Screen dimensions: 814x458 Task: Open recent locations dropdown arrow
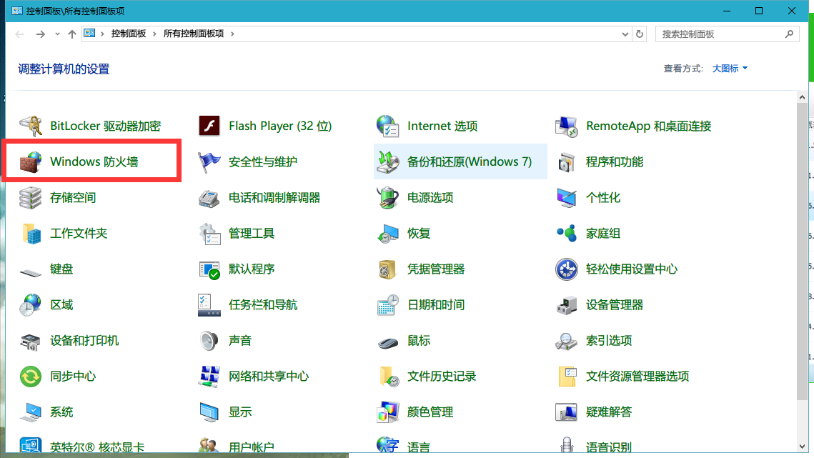pos(57,34)
